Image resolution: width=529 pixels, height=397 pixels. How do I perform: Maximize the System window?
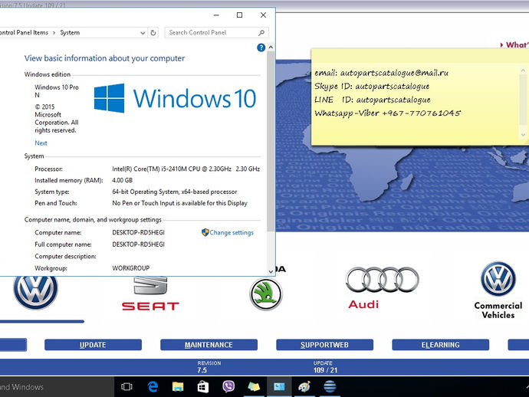239,15
